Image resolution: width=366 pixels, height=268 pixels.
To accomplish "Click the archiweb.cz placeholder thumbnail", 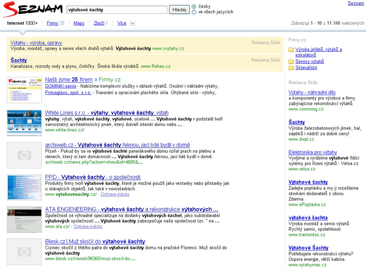I will 24,155.
